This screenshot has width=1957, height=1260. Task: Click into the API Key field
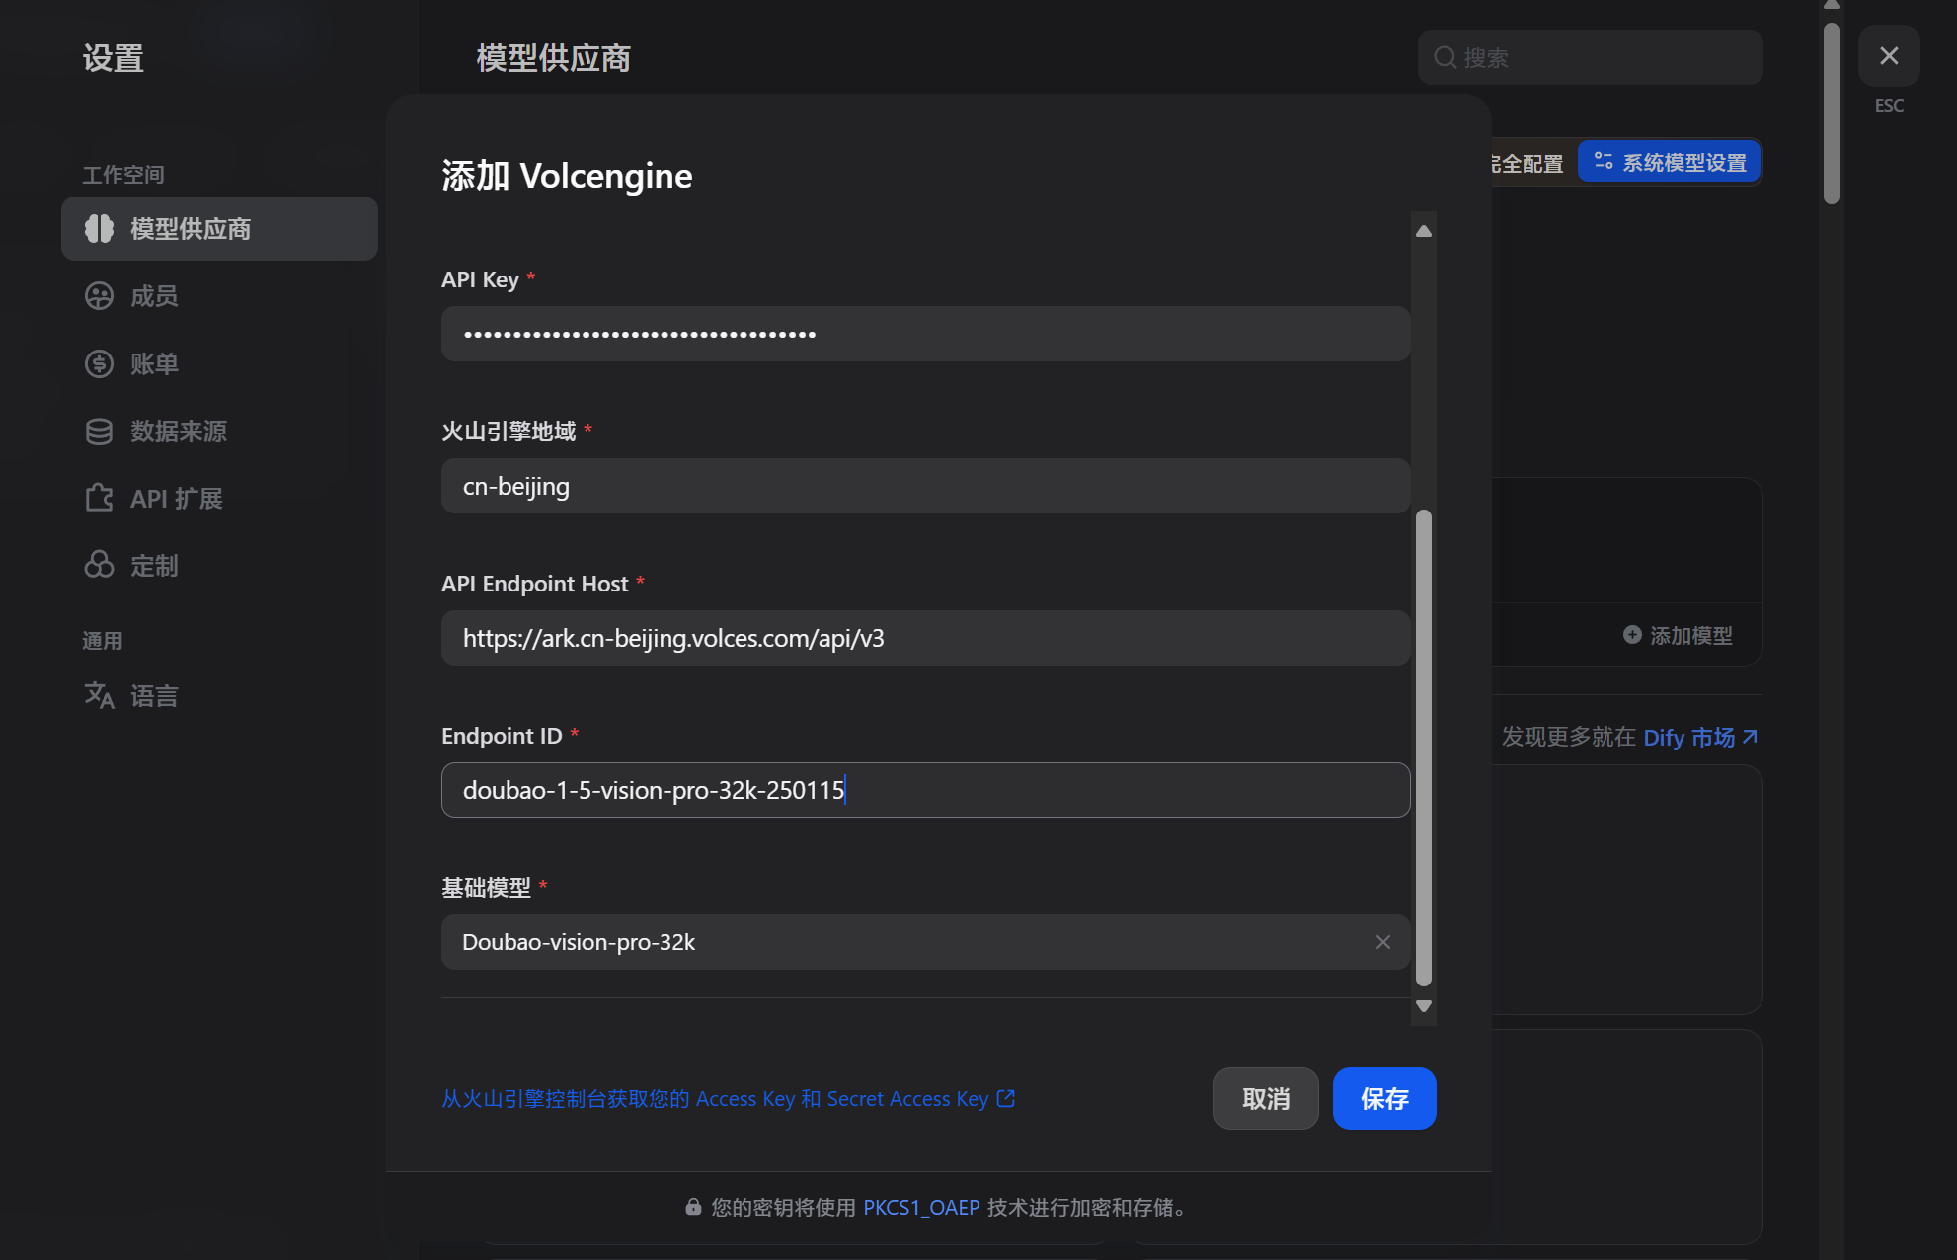[924, 334]
